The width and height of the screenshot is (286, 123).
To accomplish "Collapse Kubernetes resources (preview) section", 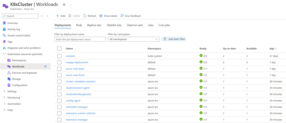I will (x=4, y=54).
